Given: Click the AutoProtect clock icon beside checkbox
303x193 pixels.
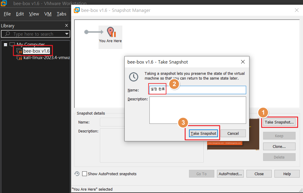Looking at the screenshot, I should pos(77,174).
